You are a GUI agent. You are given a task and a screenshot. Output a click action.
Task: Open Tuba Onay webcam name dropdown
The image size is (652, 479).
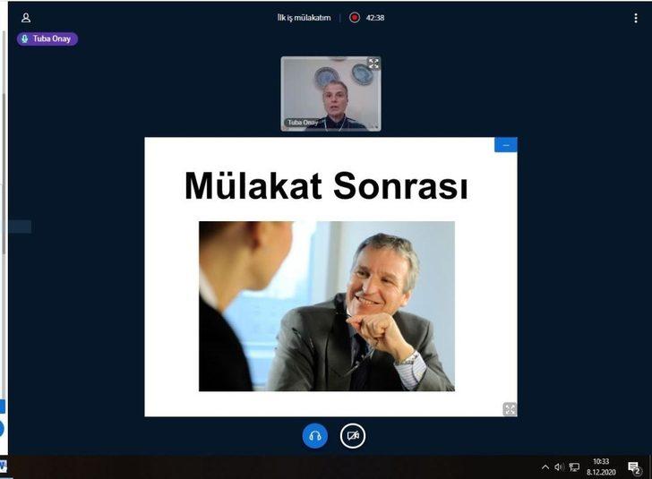coord(302,123)
